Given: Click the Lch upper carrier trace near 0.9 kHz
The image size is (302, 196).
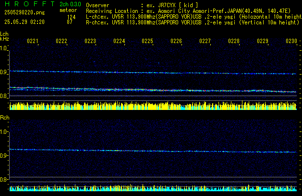Looking at the screenshot, I should (153, 73).
